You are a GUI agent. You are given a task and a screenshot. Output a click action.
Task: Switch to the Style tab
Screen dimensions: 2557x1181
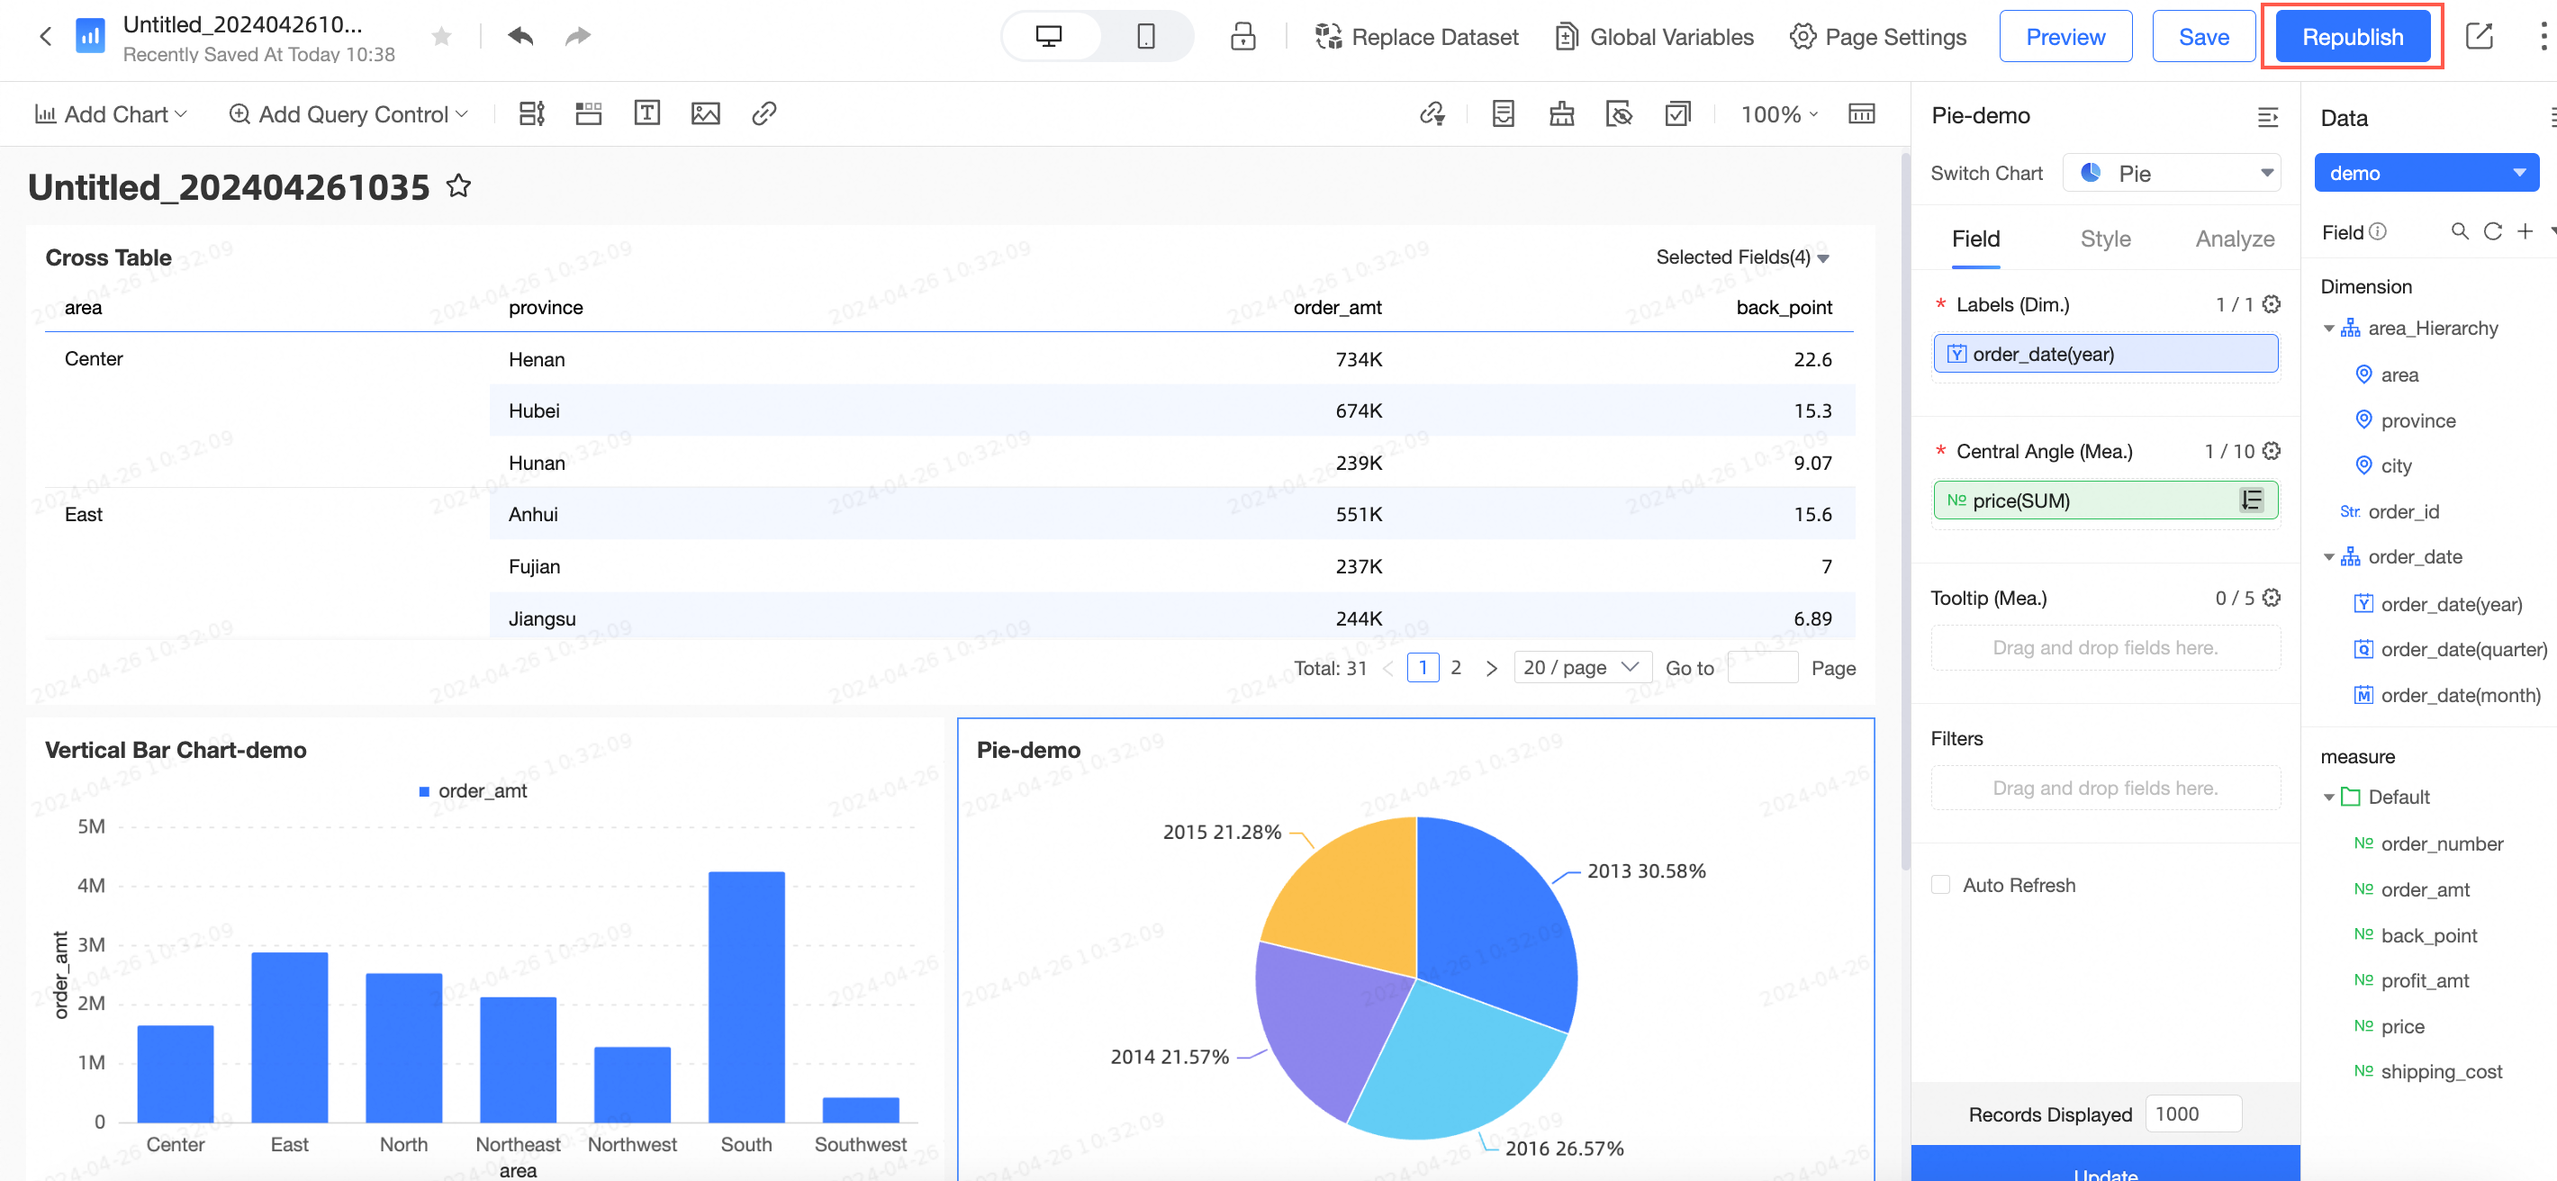pos(2104,239)
